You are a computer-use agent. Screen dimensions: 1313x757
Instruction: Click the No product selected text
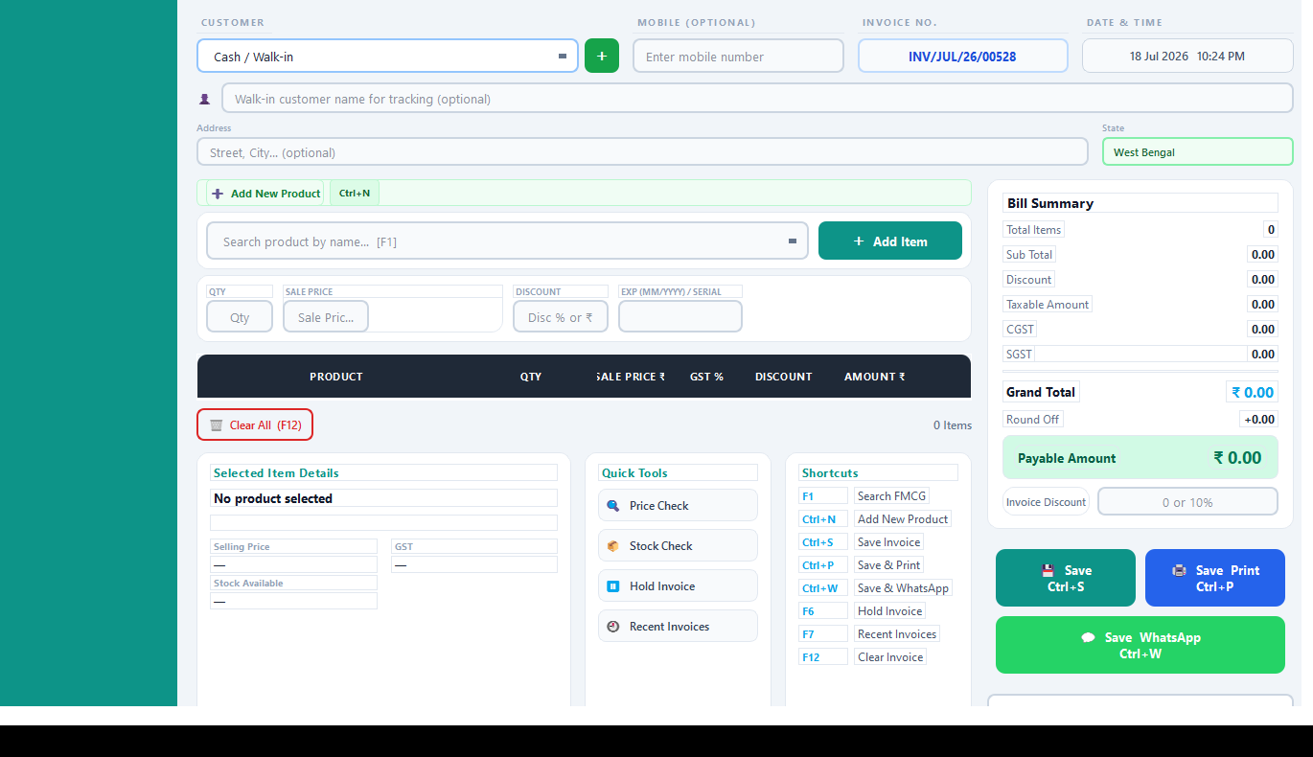[273, 498]
